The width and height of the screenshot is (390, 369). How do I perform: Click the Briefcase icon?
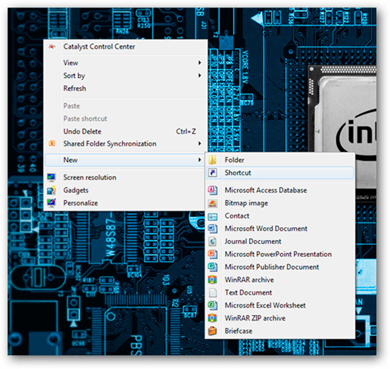(x=214, y=331)
